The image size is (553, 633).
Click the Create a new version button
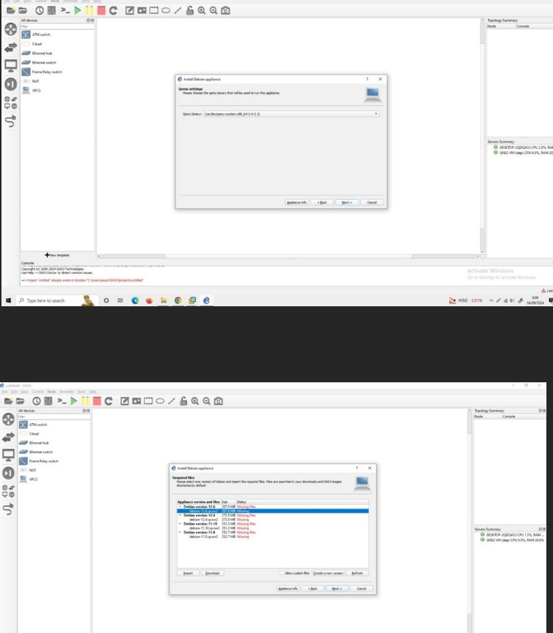[x=328, y=573]
